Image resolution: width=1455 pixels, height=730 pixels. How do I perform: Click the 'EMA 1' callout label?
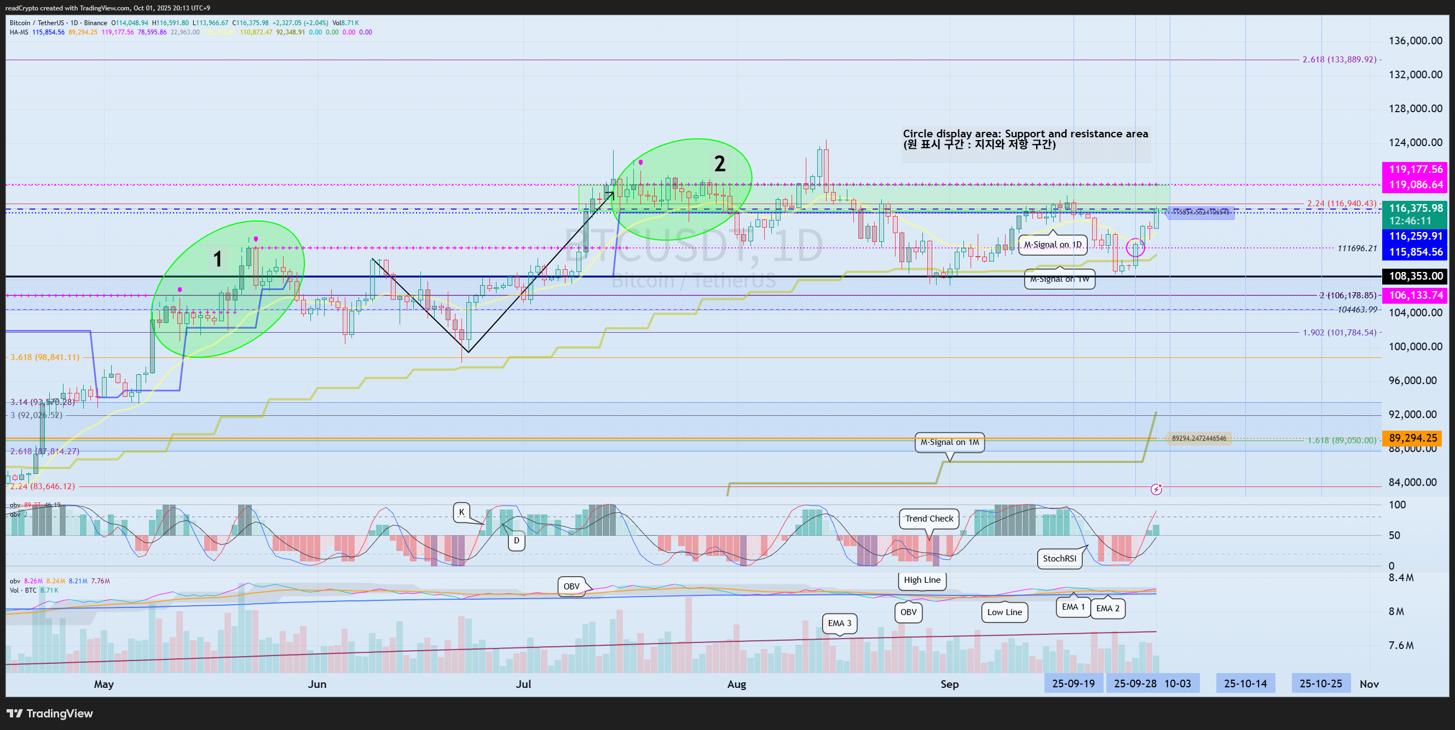(x=1073, y=607)
